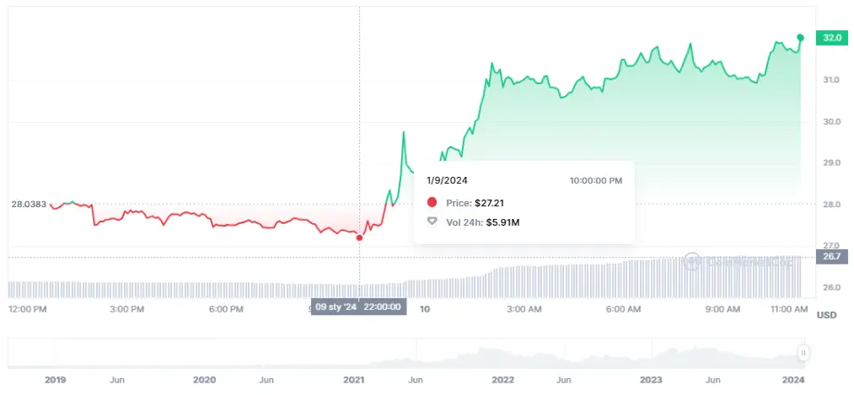Click the green endpoint dot on price line
Screen dimensions: 854x395
tap(800, 38)
